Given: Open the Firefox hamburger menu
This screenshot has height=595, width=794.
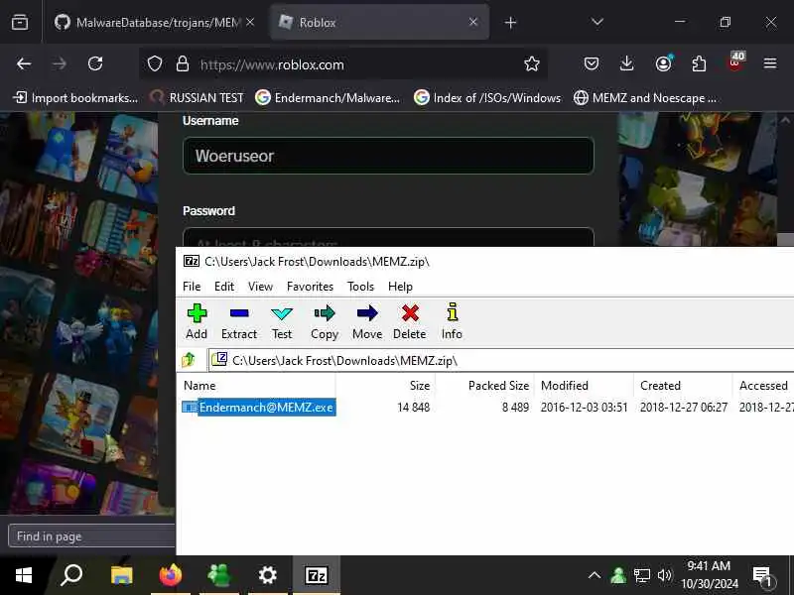Looking at the screenshot, I should point(770,63).
